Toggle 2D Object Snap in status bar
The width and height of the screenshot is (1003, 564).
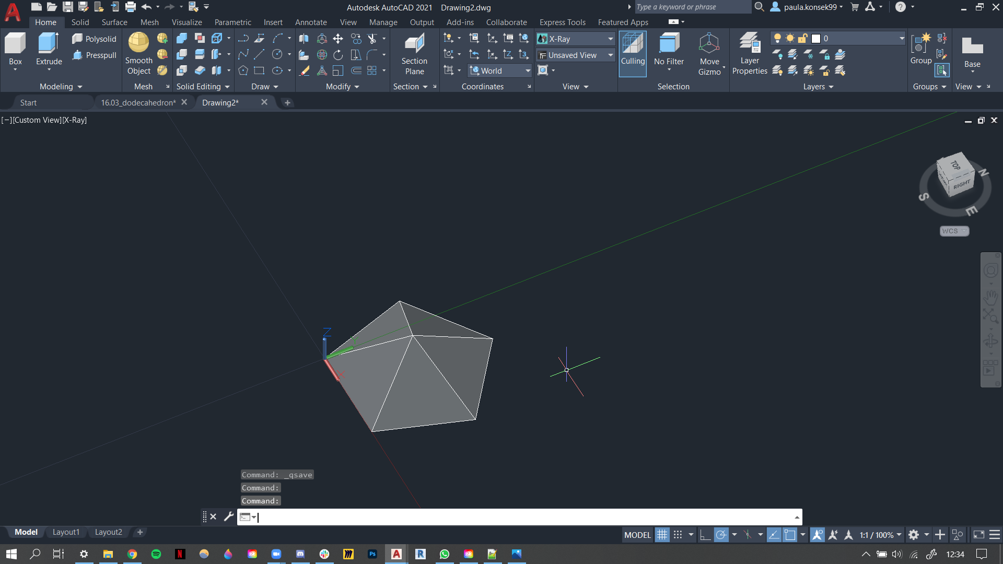790,535
